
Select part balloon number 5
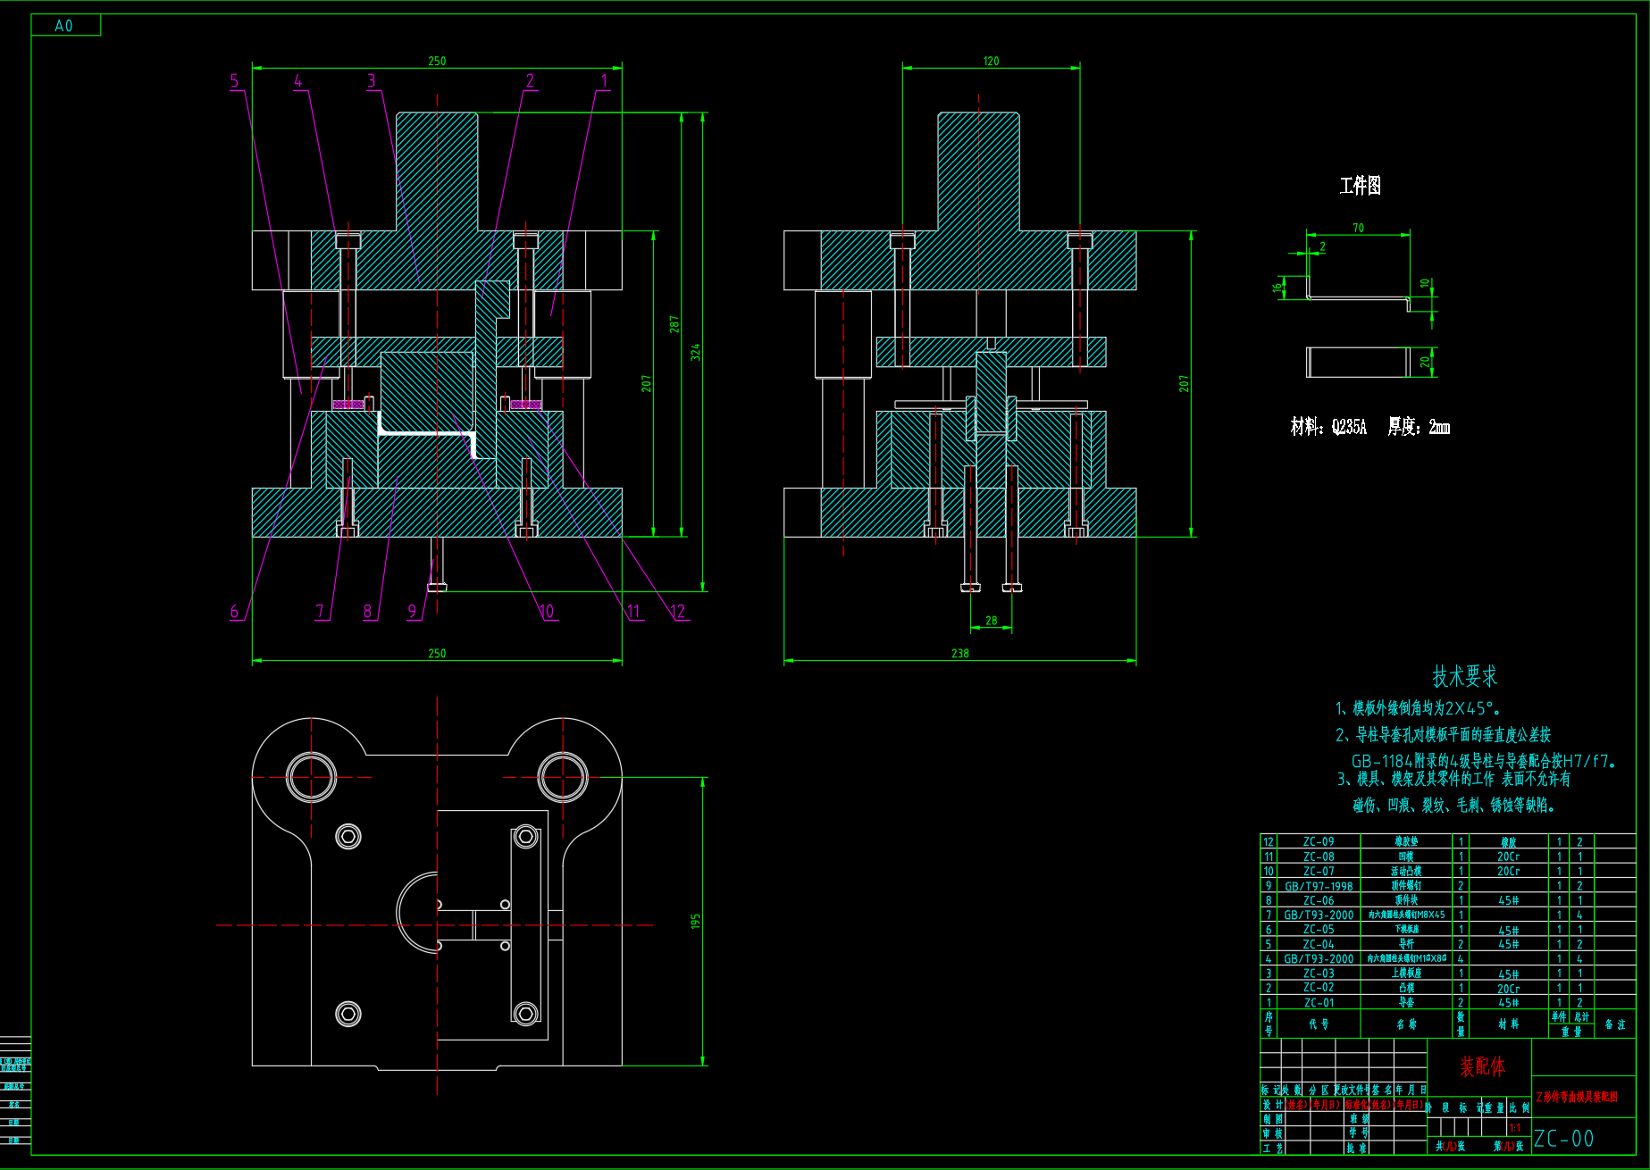(x=235, y=81)
